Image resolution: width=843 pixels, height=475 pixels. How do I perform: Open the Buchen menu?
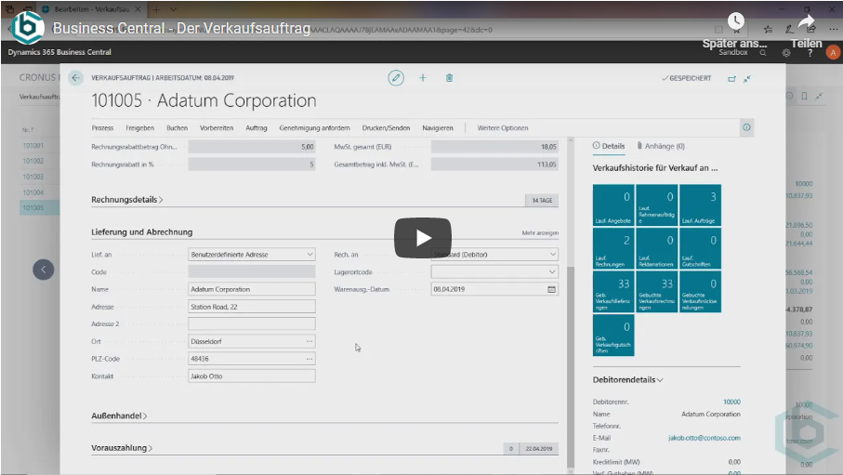coord(177,127)
